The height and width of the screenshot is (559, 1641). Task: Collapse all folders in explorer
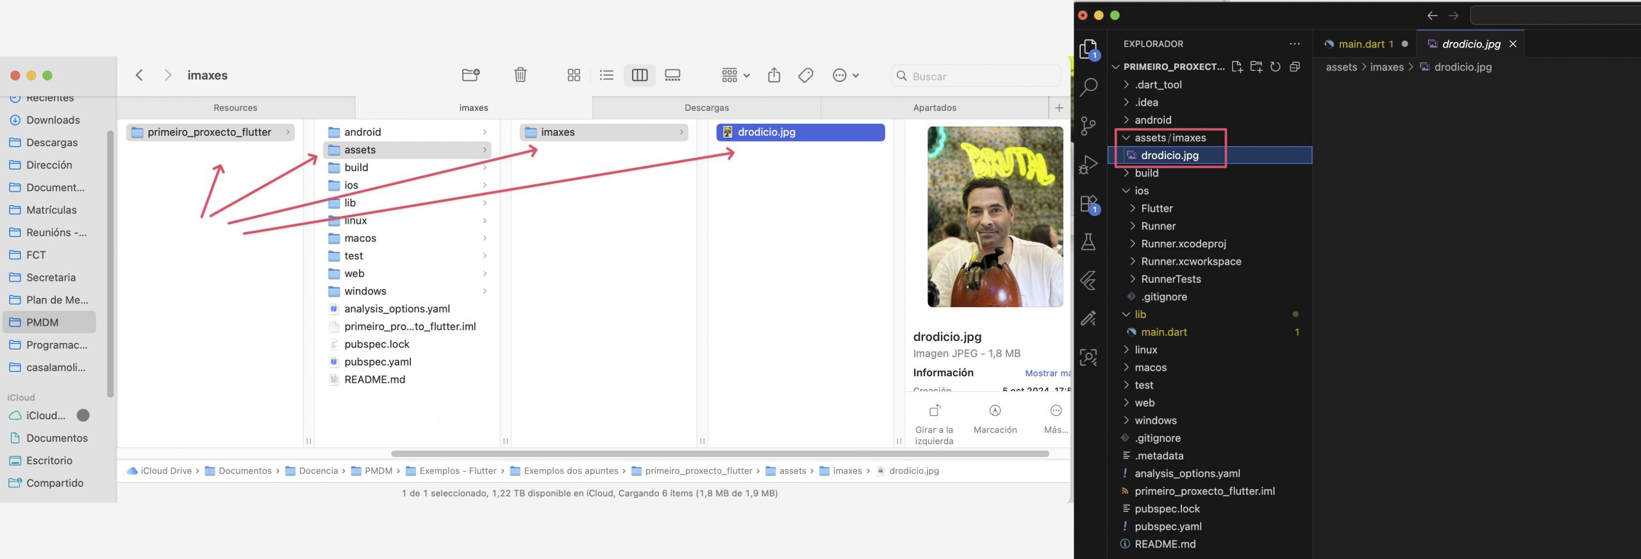coord(1294,67)
